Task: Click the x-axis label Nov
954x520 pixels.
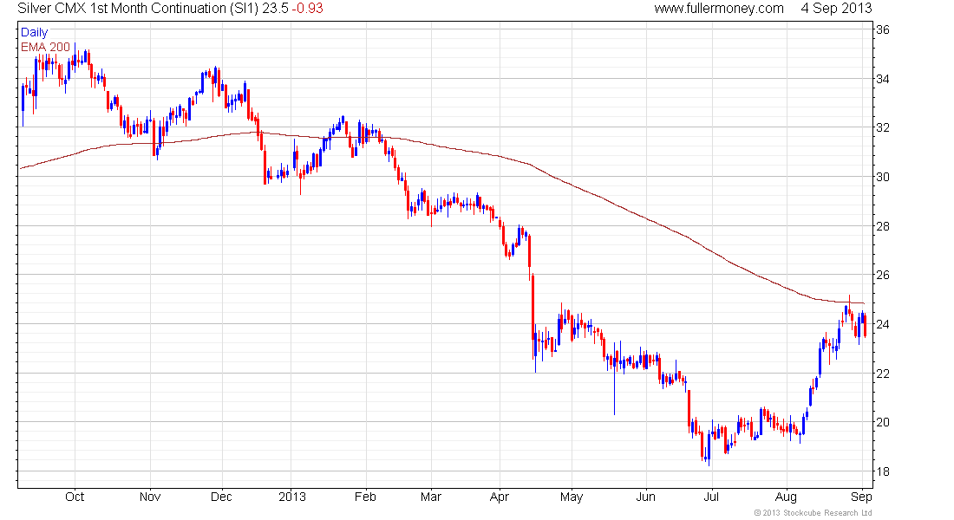Action: (150, 497)
